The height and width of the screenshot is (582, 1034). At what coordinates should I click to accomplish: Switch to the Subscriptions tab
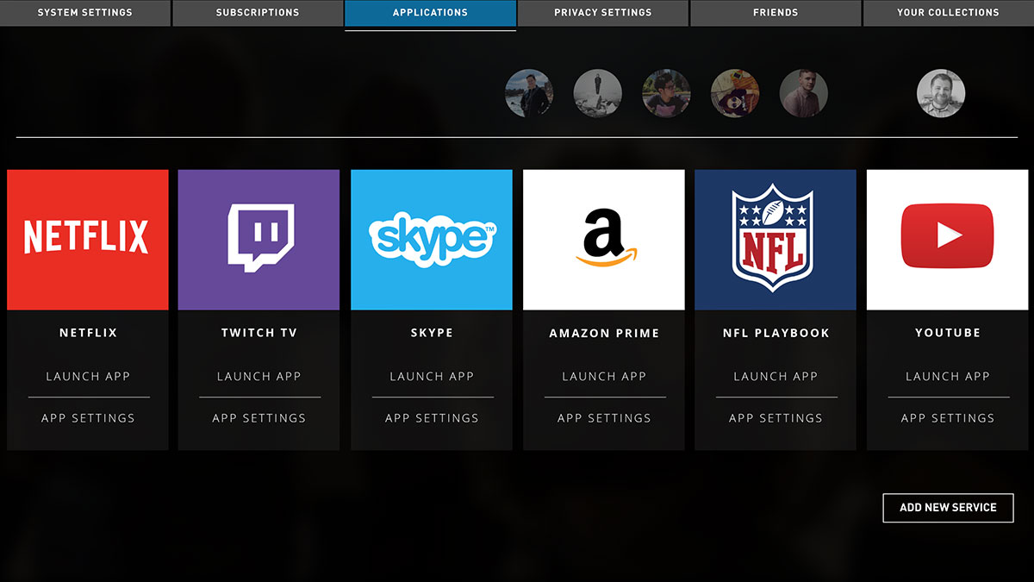(258, 13)
